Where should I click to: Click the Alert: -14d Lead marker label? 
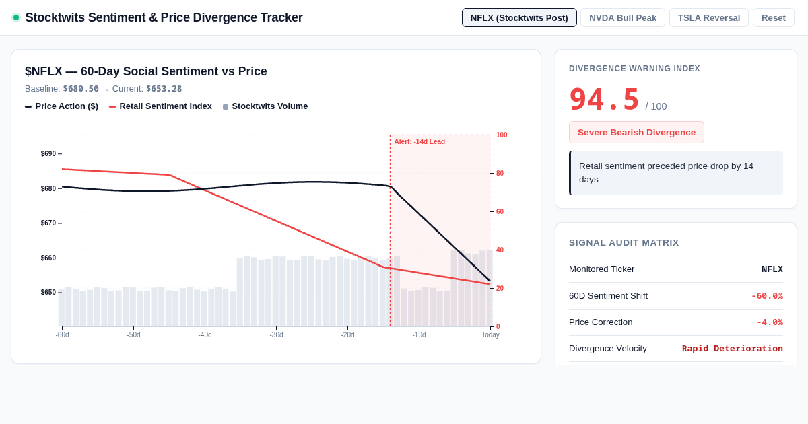pyautogui.click(x=419, y=141)
